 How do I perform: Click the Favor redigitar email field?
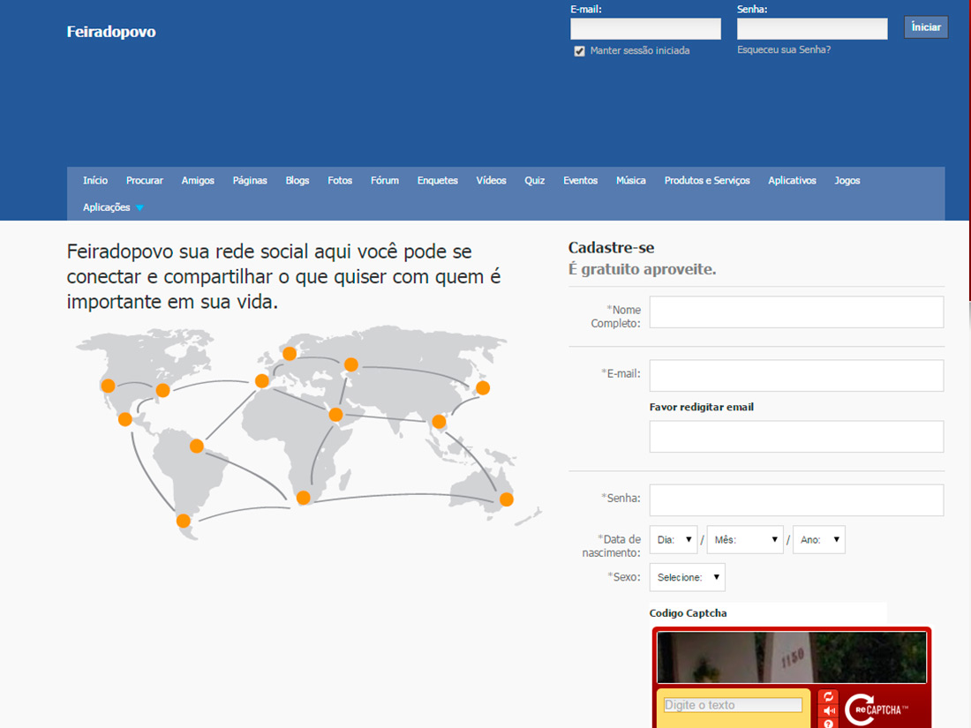coord(796,437)
